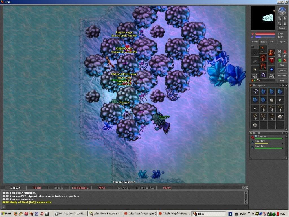Open the Skills window
The height and width of the screenshot is (217, 289).
point(255,42)
